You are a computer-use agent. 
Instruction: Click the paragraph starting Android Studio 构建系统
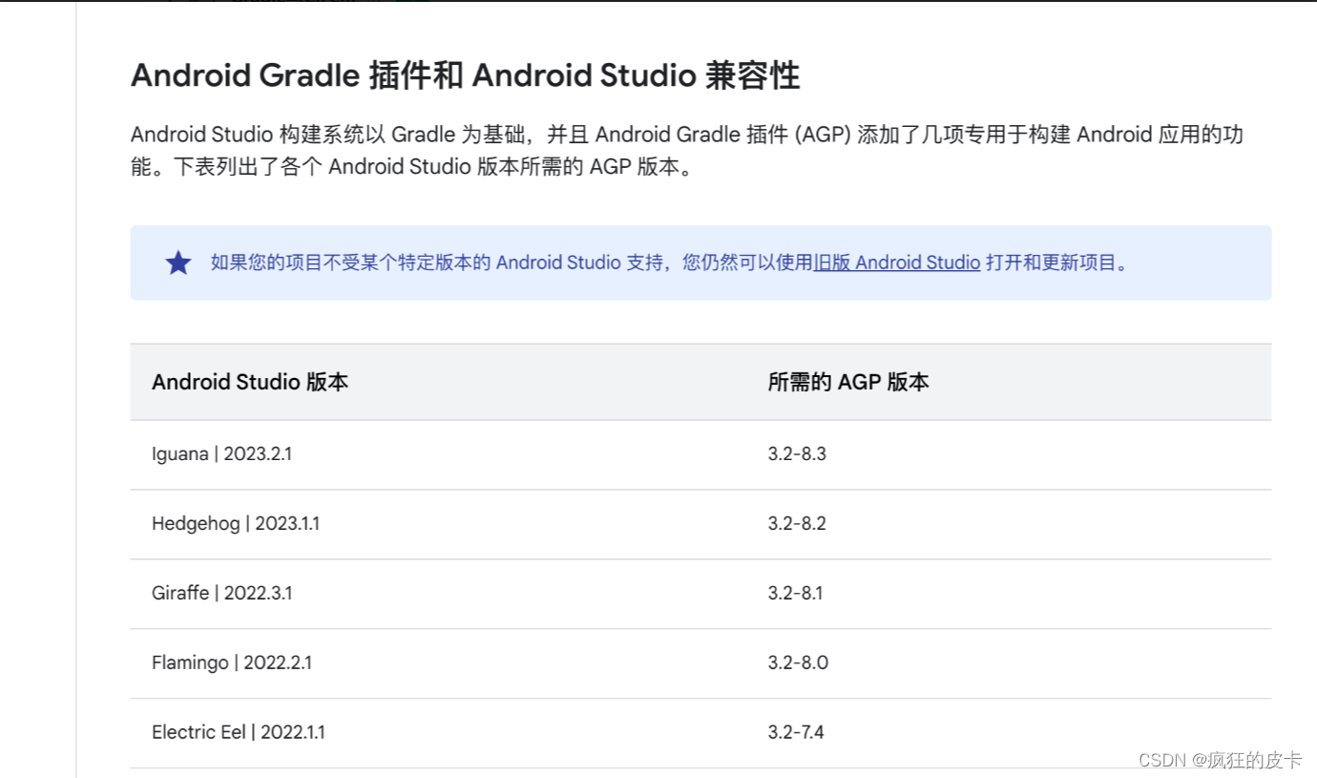pyautogui.click(x=687, y=150)
